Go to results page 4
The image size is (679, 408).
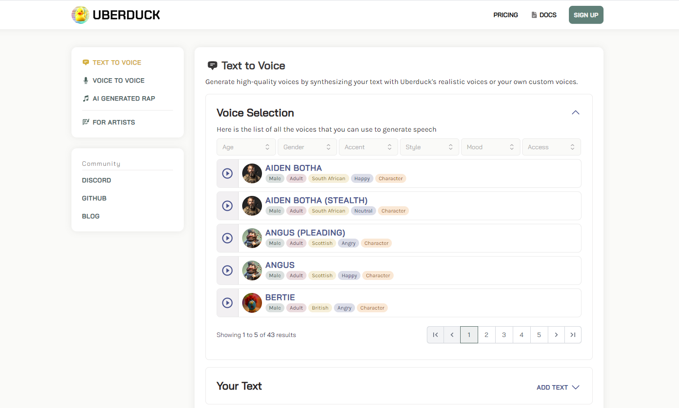[521, 335]
